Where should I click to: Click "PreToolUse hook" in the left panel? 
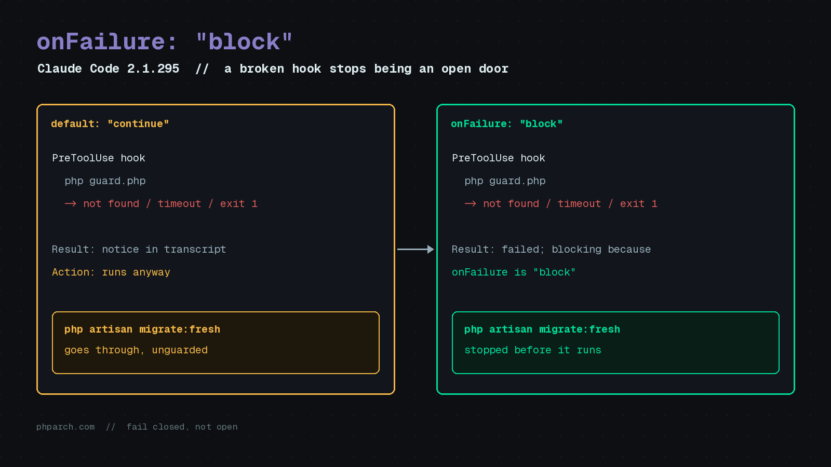99,158
